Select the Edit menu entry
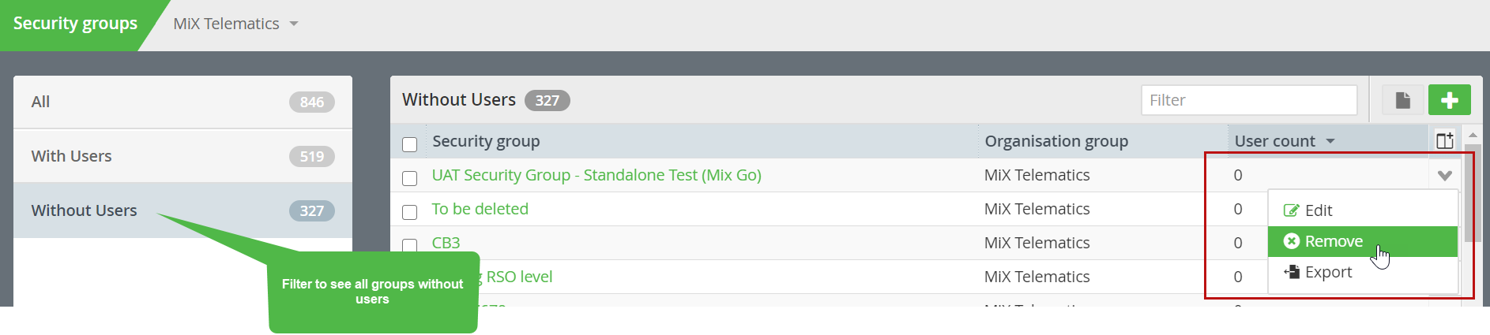1490x335 pixels. [1363, 210]
